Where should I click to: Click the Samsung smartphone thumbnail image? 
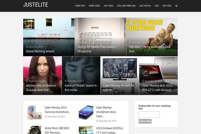pyautogui.click(x=35, y=113)
